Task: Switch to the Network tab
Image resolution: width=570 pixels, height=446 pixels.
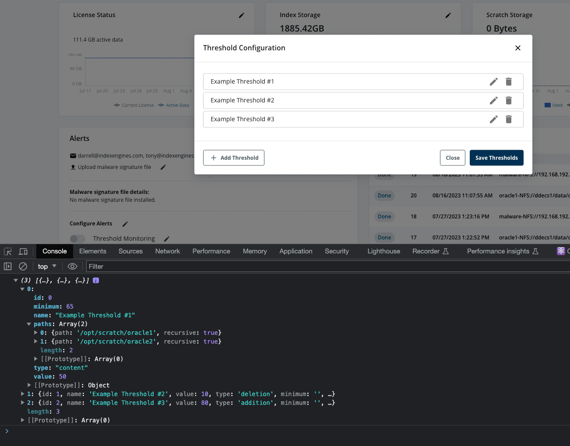Action: tap(167, 251)
